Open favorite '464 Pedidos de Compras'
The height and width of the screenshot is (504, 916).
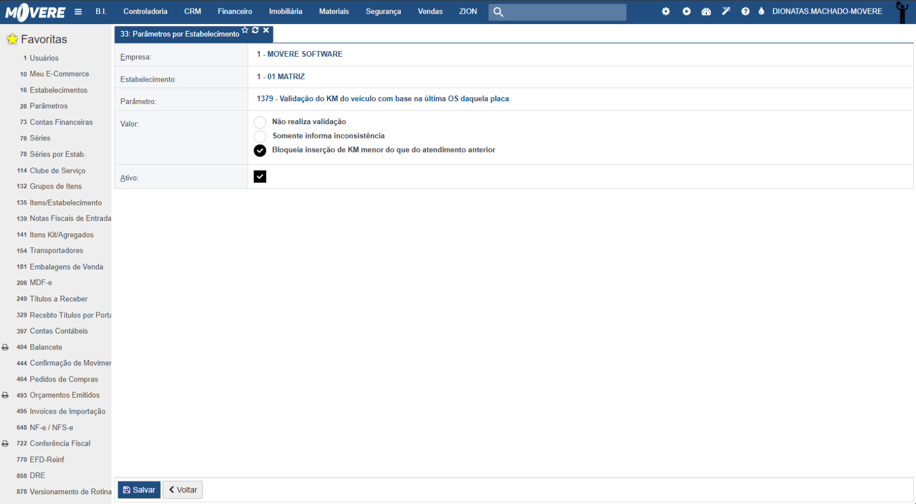(57, 379)
